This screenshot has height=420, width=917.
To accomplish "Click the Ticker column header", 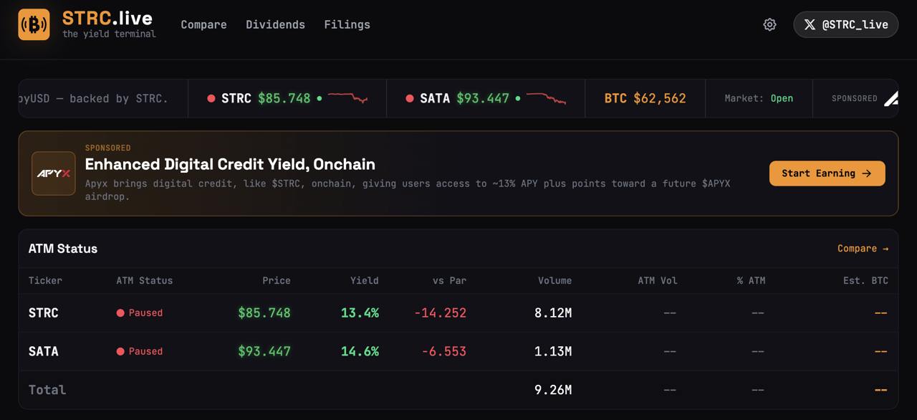I will coord(45,280).
